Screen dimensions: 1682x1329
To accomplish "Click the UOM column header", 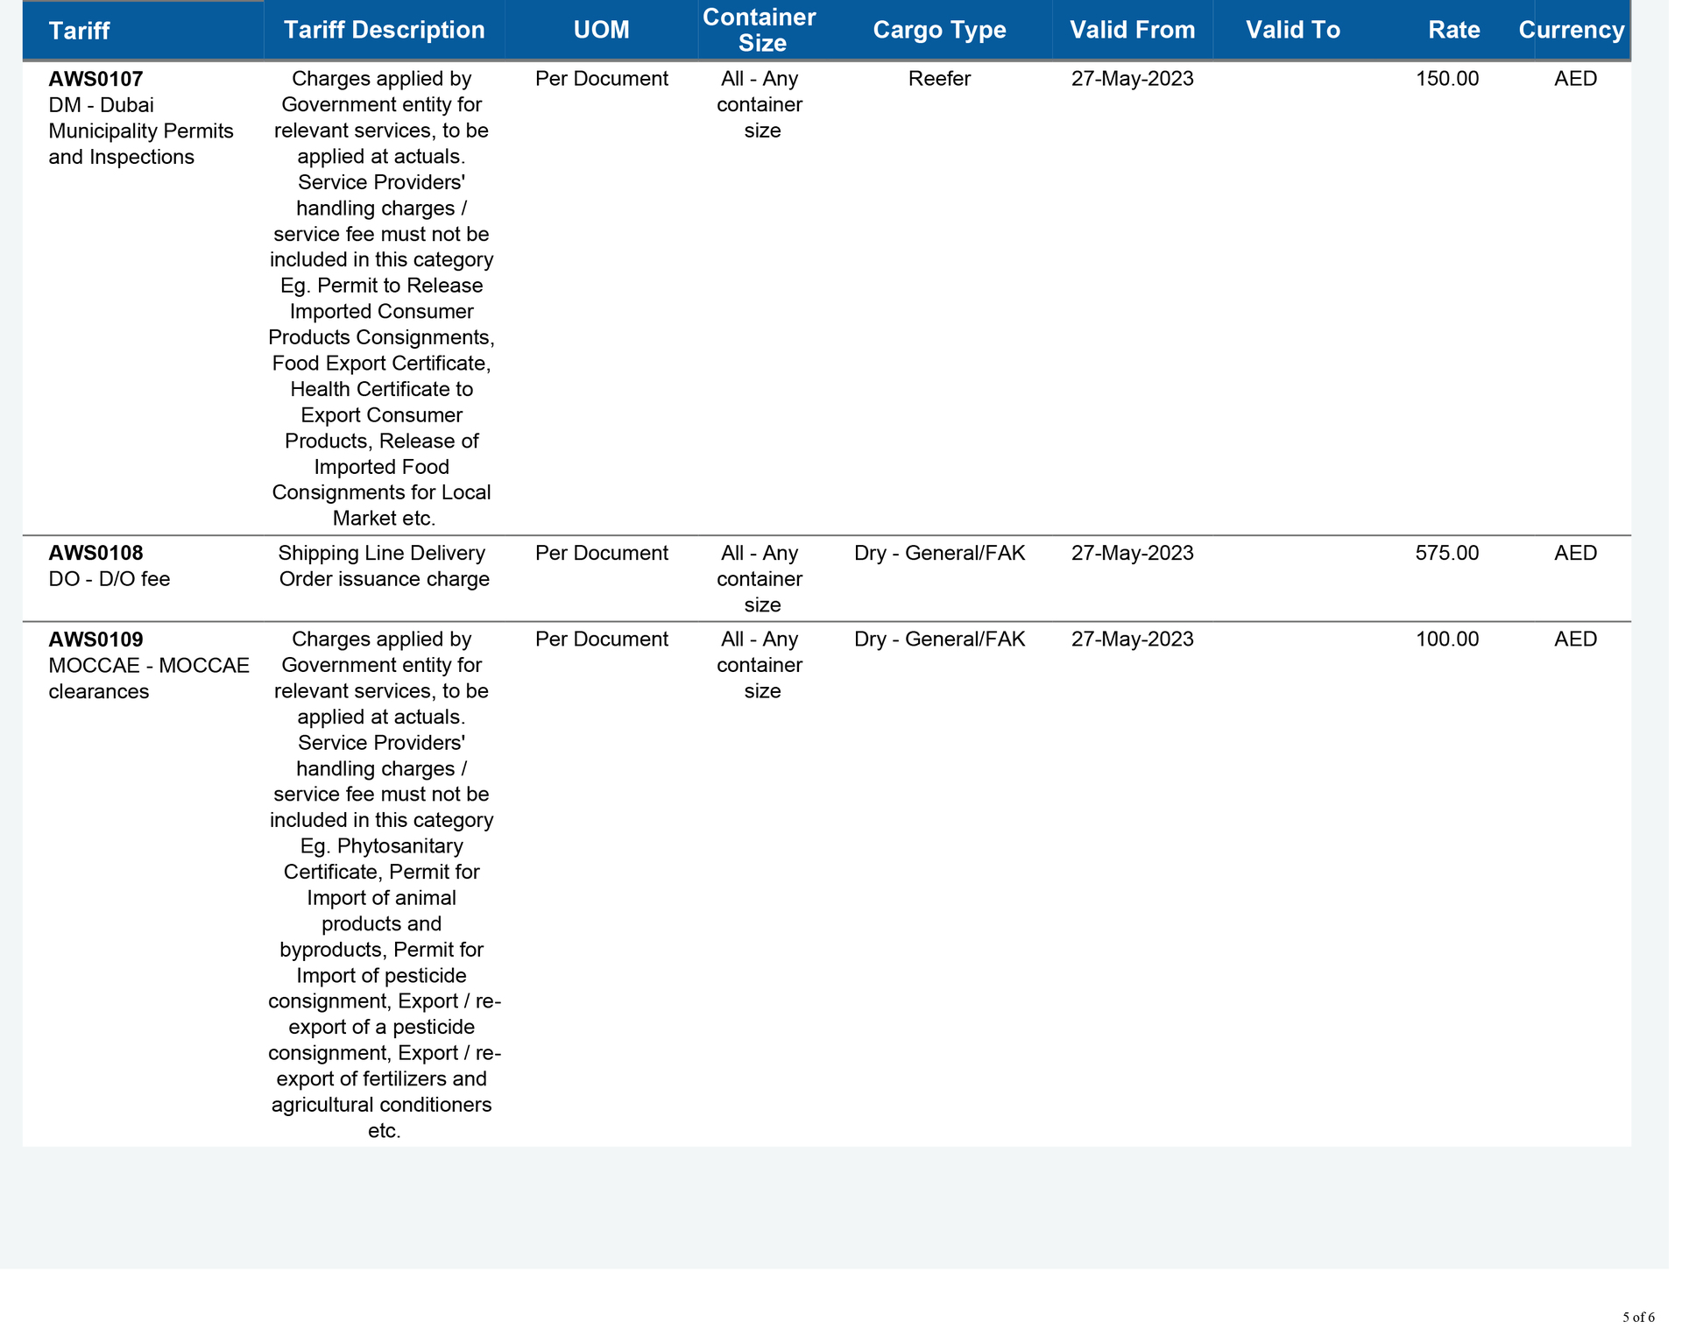I will (x=601, y=30).
